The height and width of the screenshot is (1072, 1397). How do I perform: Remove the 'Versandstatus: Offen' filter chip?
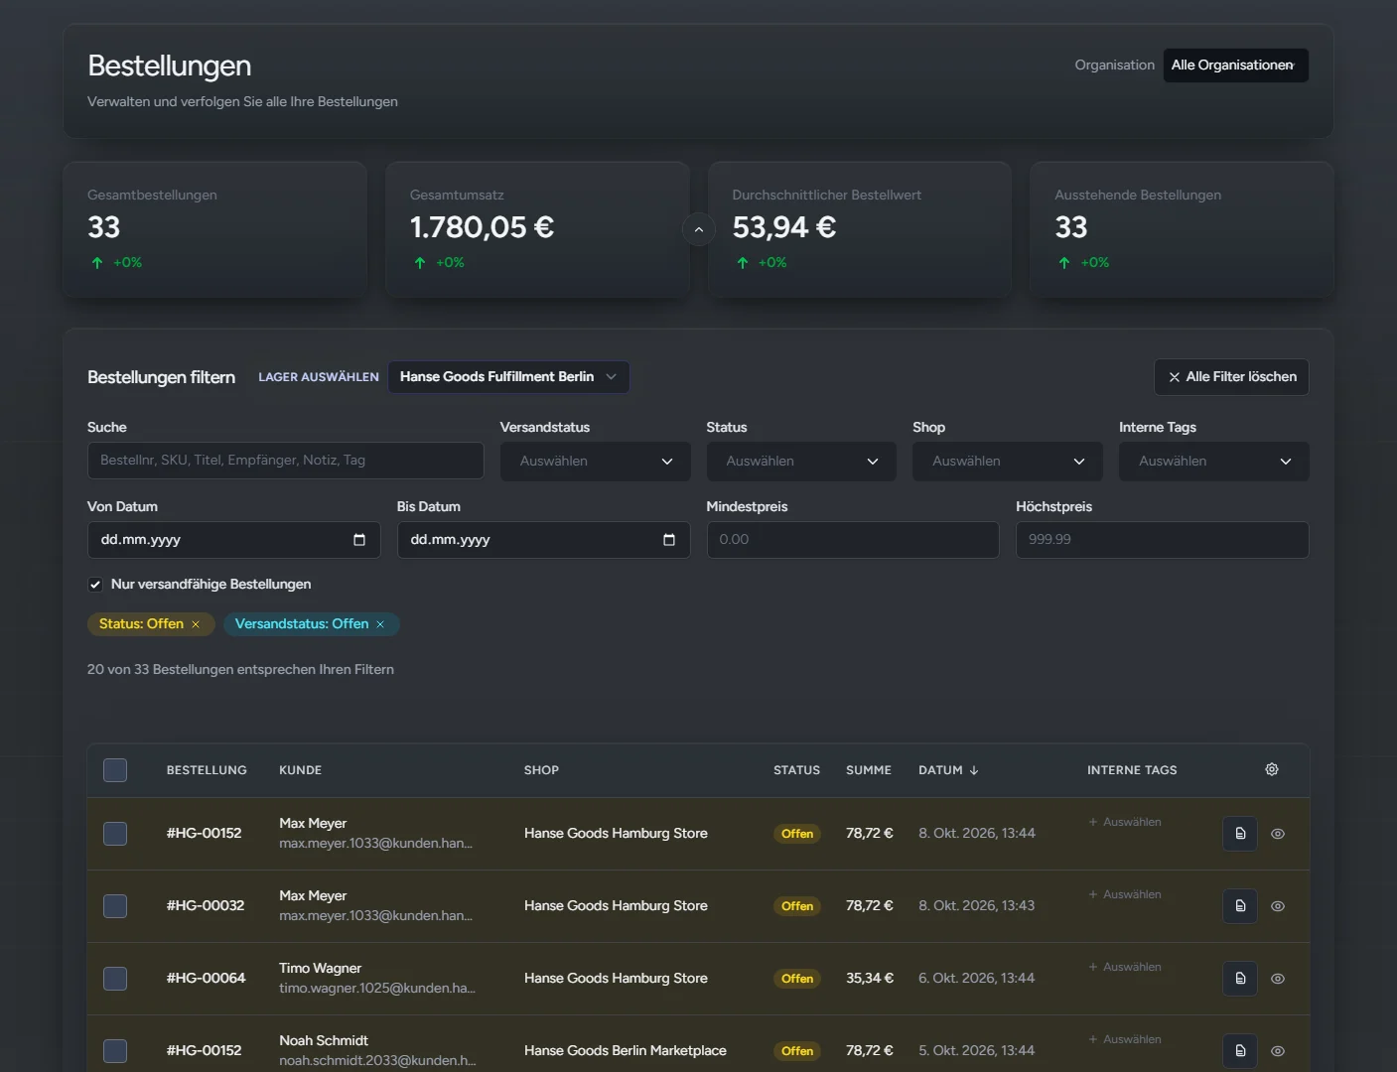(380, 624)
